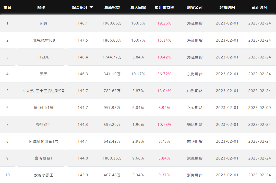Select the drawdown value 1.96%
This screenshot has height=183, width=276.
click(138, 125)
